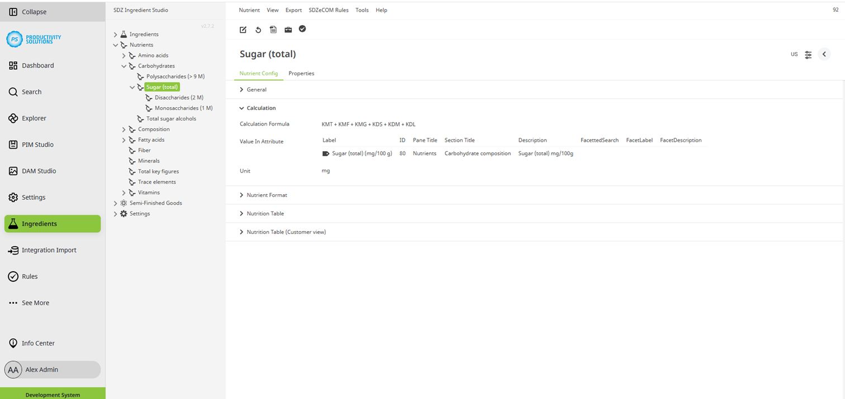Collapse the details panel with the chevron button
The width and height of the screenshot is (845, 399).
(824, 54)
